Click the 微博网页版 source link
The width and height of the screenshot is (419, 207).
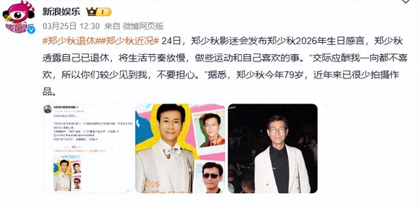tap(143, 26)
